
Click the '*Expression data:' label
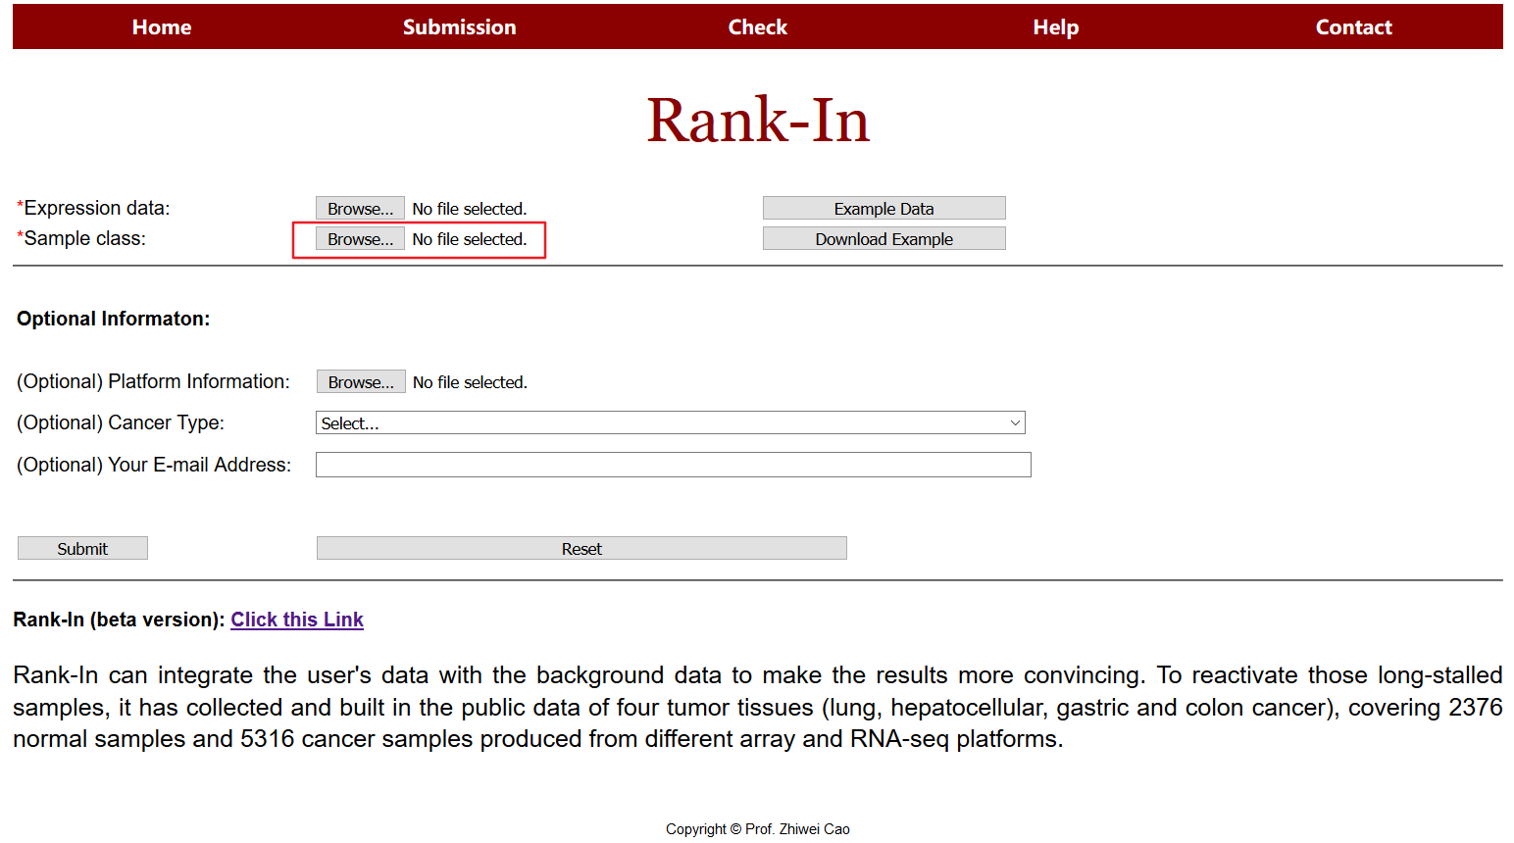(93, 208)
